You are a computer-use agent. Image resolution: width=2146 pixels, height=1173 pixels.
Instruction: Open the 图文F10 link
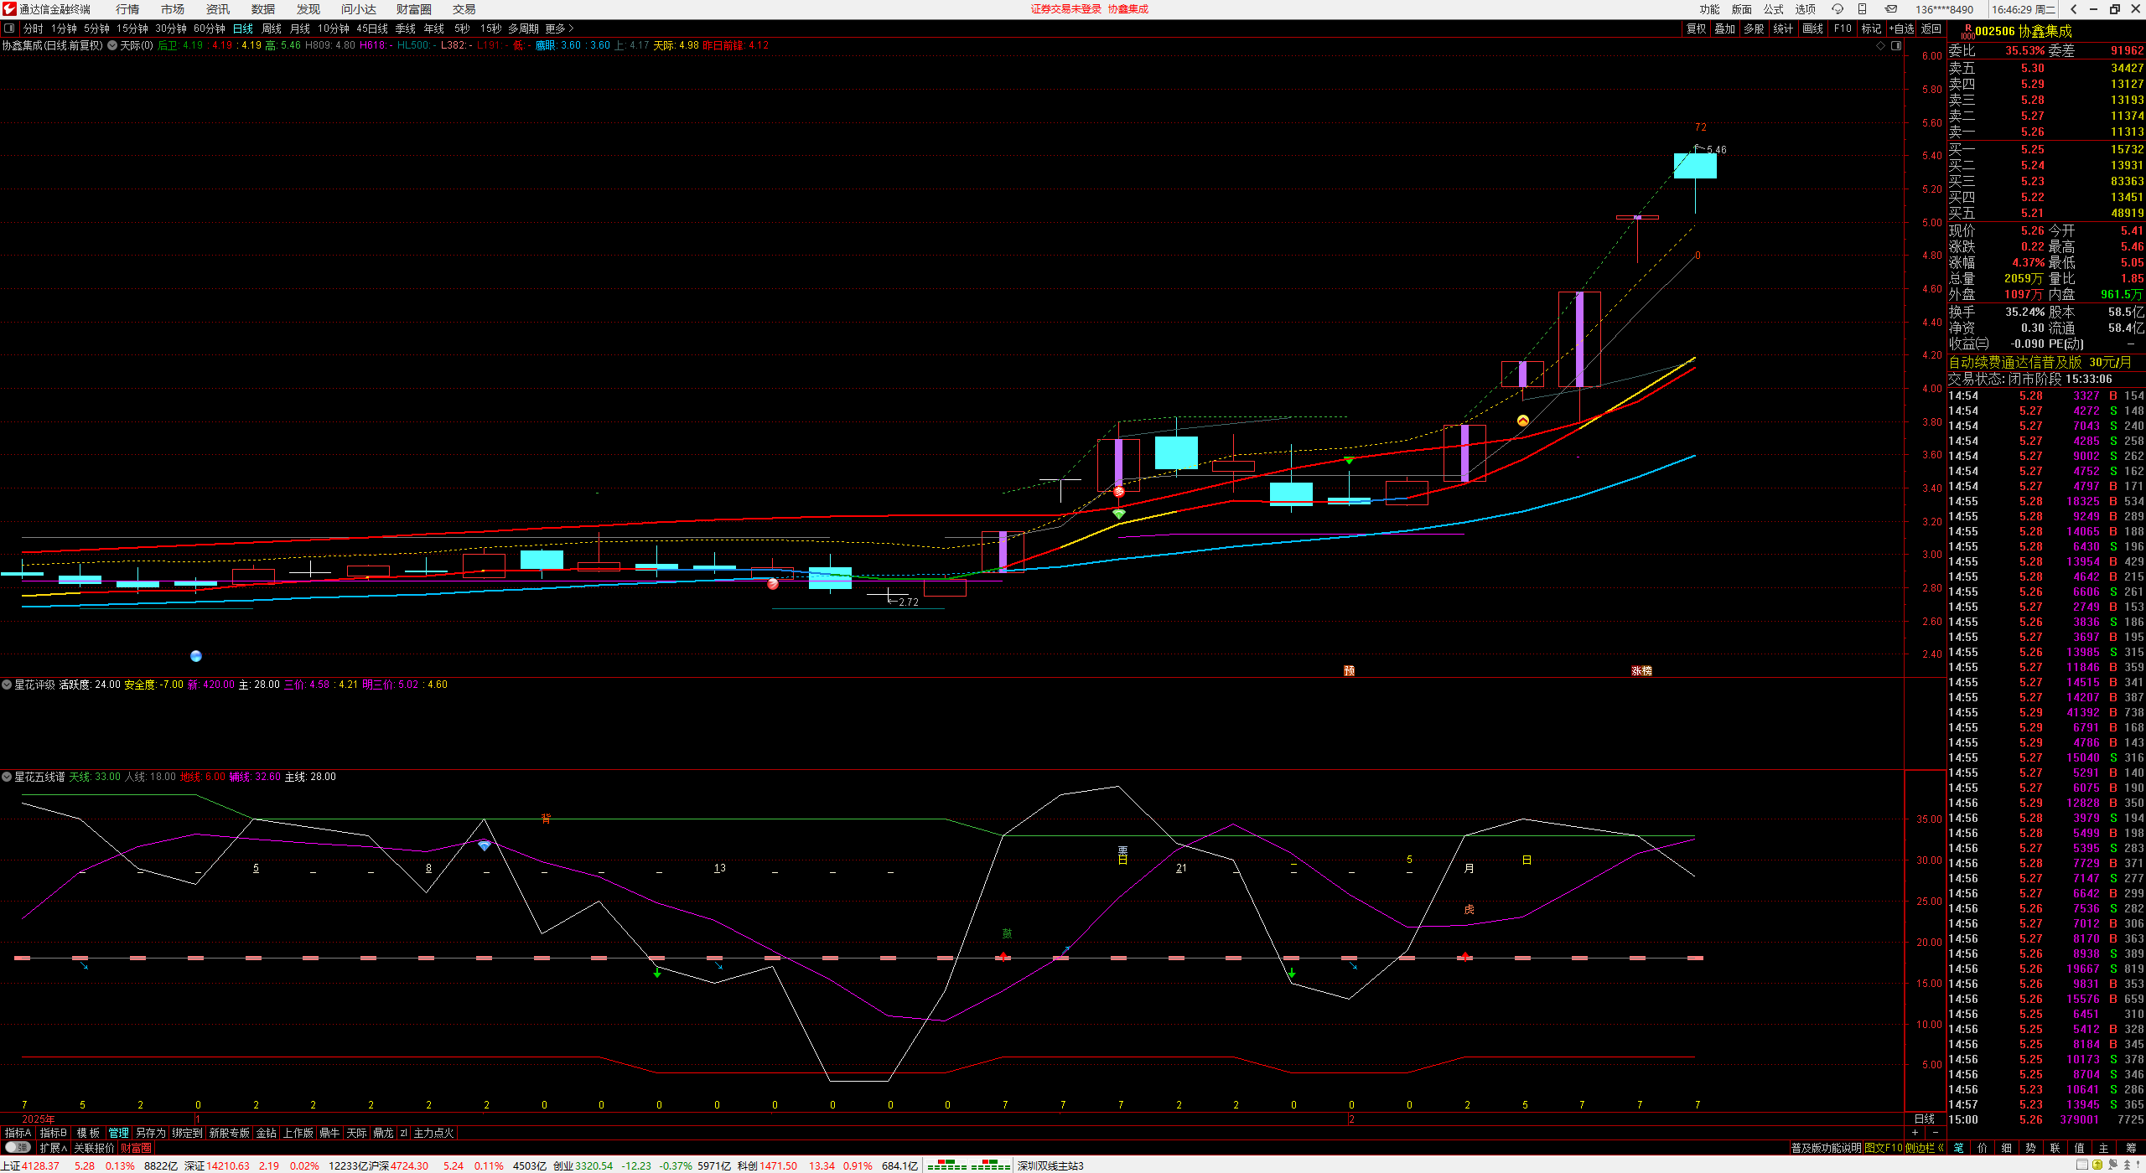pos(1883,1148)
